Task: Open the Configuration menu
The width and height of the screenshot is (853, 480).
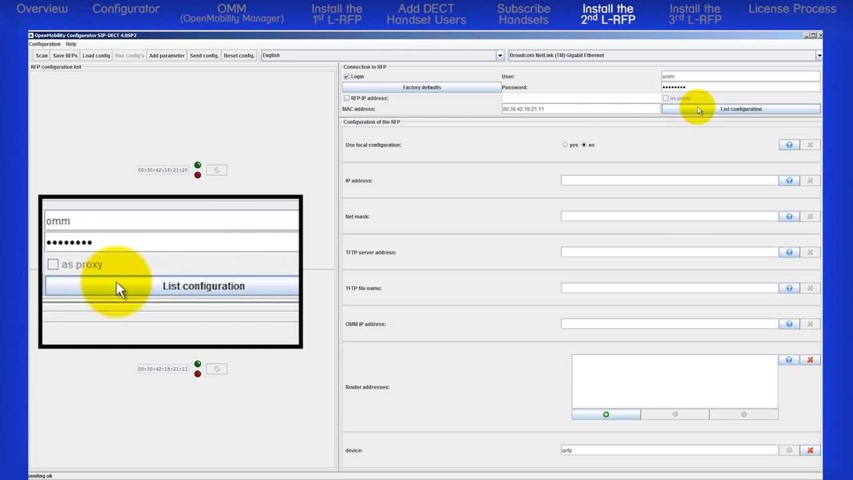Action: pyautogui.click(x=45, y=44)
